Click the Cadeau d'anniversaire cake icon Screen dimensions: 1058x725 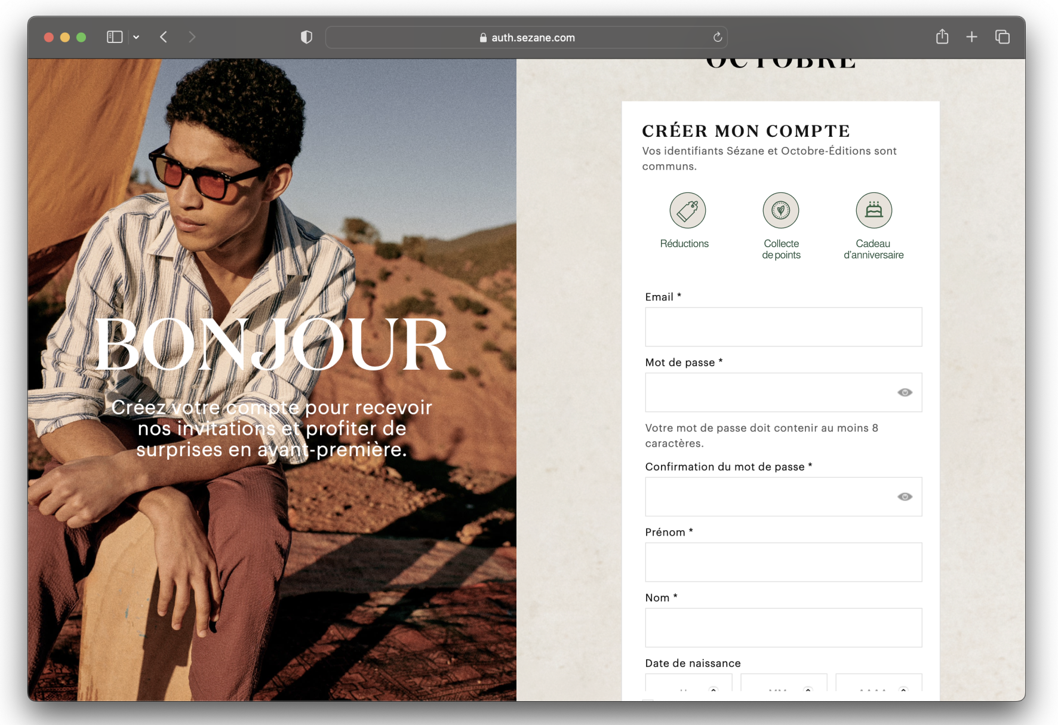(874, 210)
